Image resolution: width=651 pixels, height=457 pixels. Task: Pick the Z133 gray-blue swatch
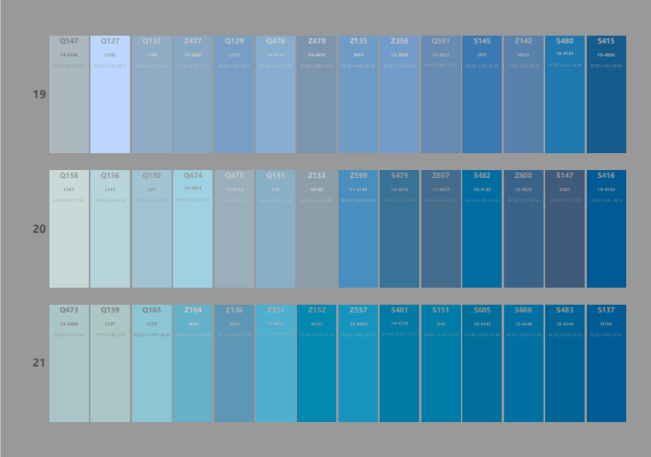click(317, 228)
